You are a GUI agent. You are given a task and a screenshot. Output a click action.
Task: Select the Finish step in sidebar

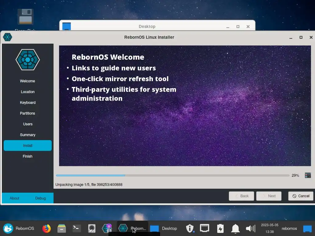(x=27, y=156)
